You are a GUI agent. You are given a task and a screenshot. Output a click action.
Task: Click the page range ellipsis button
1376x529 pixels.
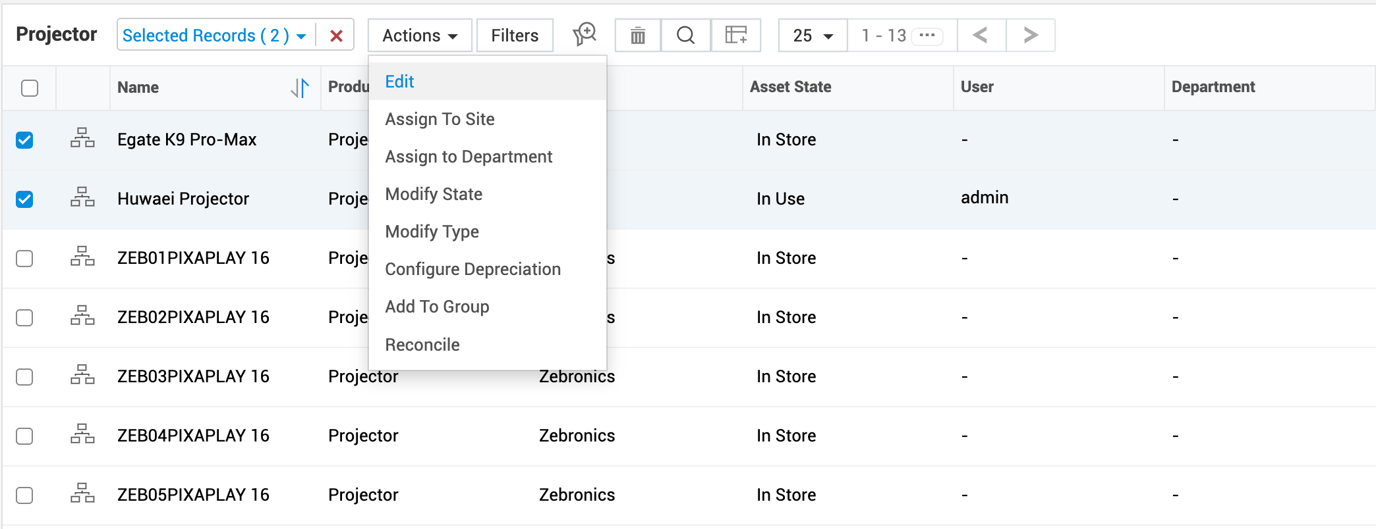927,36
